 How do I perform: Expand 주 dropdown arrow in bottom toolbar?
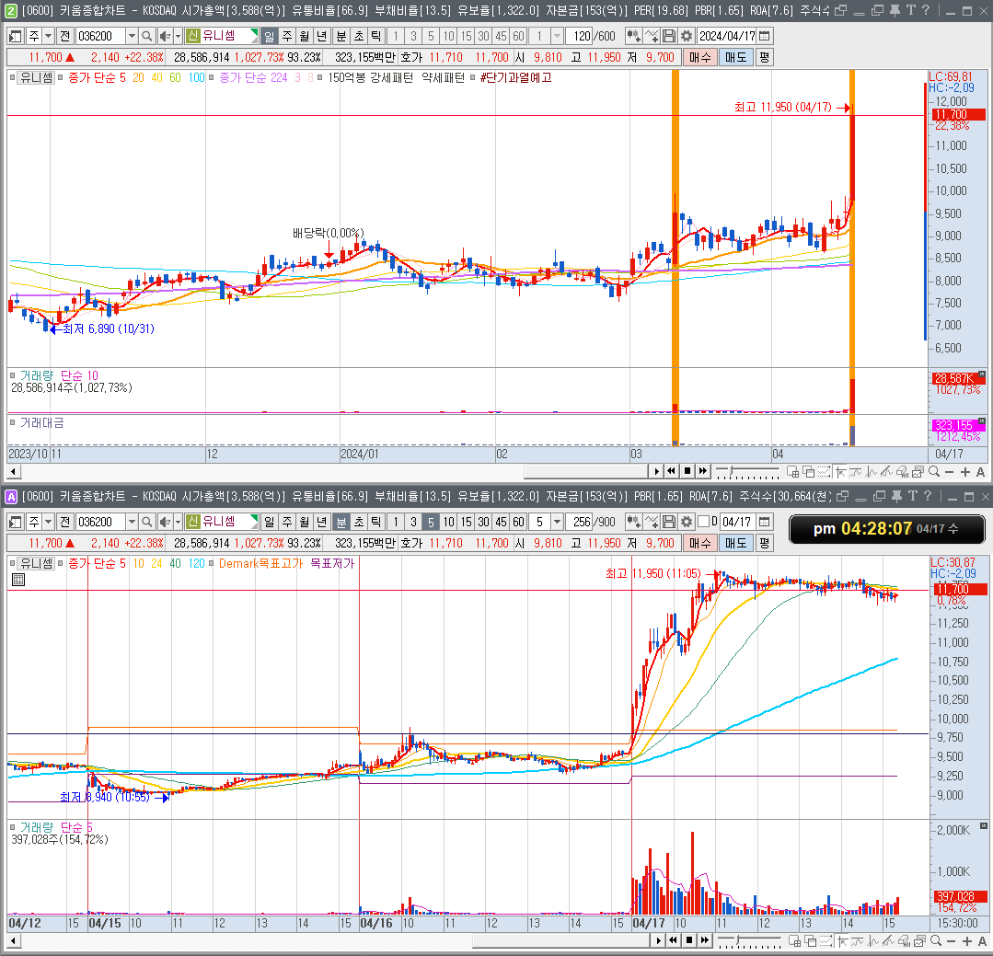tap(48, 522)
